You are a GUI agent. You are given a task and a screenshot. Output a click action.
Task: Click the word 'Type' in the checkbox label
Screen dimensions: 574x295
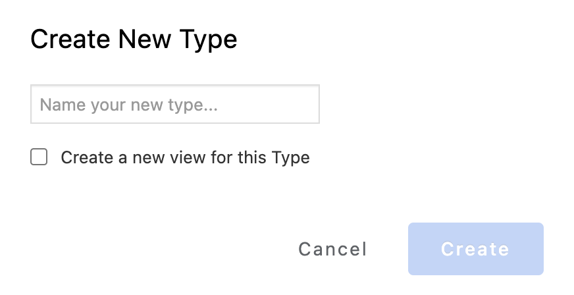tap(292, 158)
